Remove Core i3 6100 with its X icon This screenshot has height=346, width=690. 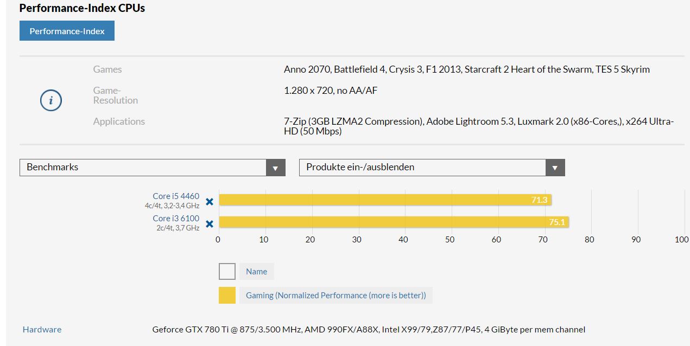pos(210,224)
